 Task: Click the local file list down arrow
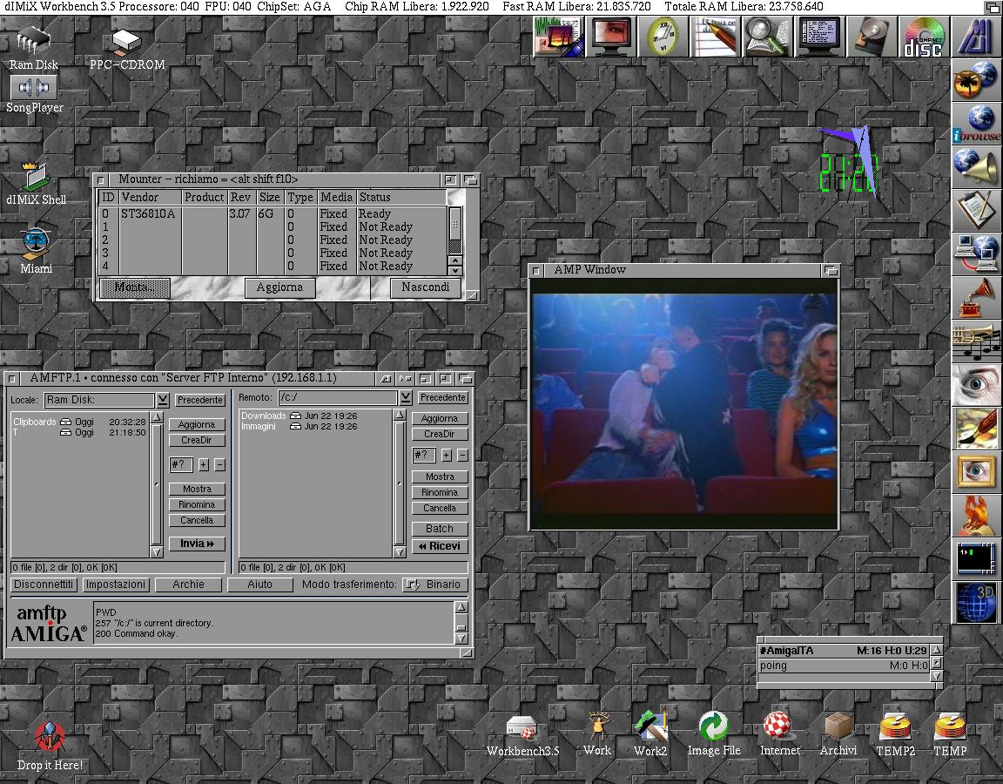157,551
